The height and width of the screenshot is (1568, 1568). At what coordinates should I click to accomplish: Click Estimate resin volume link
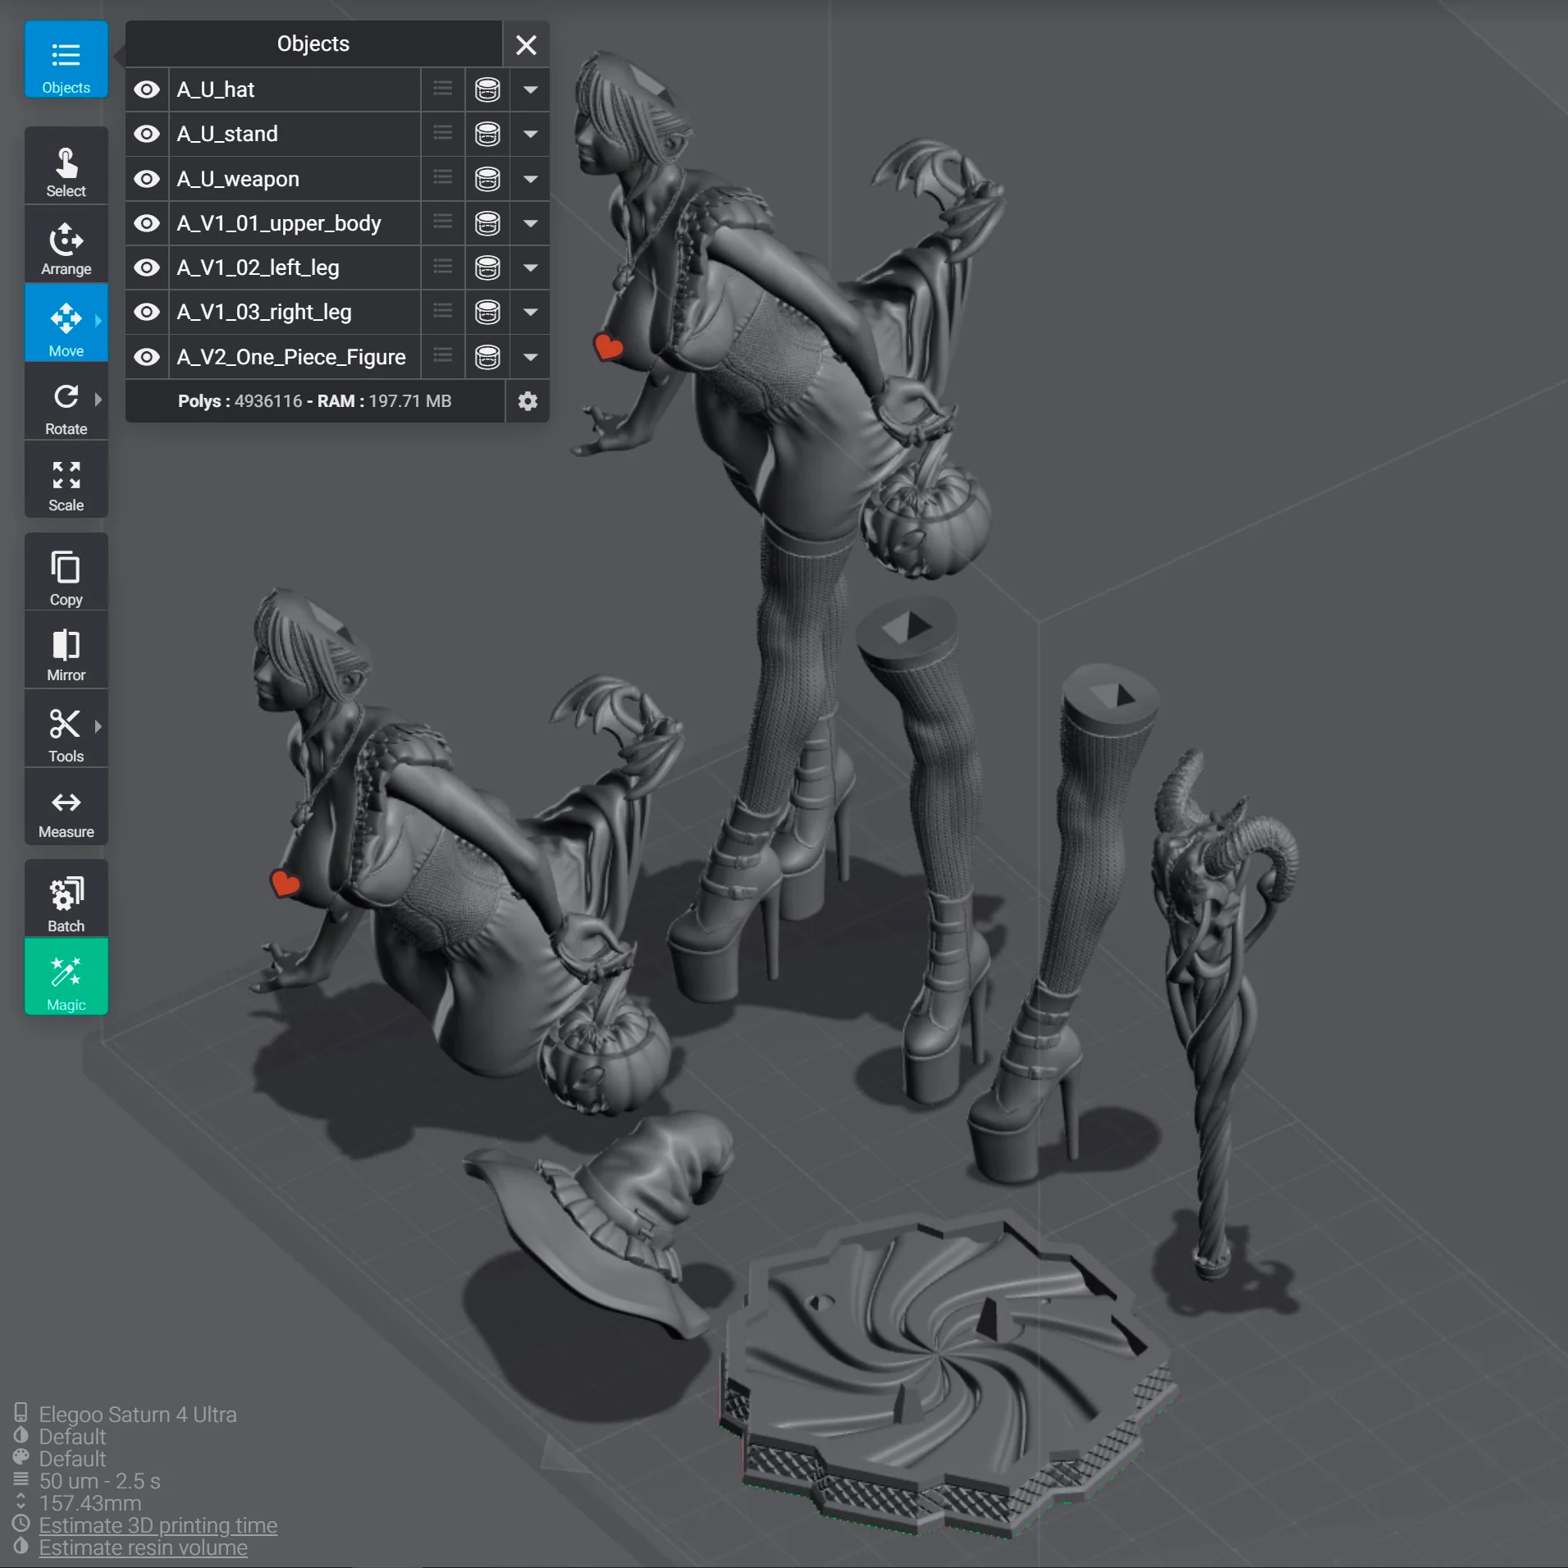(144, 1547)
